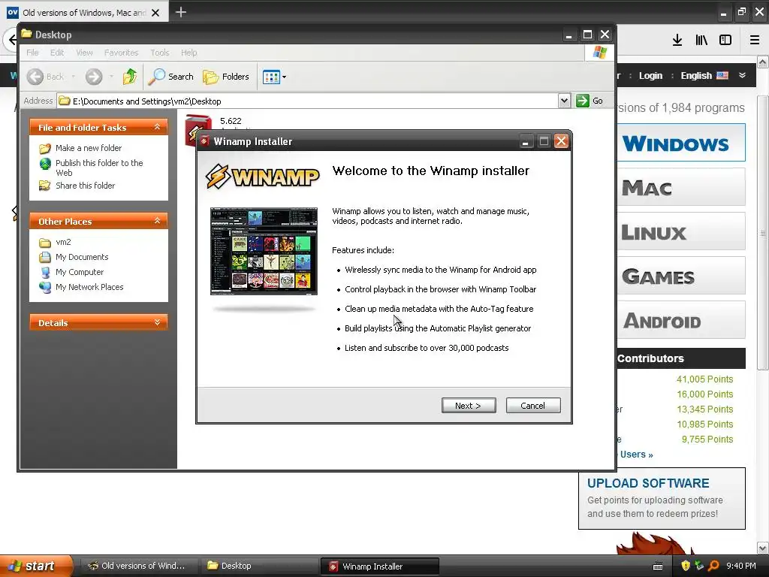
Task: Open the Forward history dropdown arrow
Action: point(111,77)
